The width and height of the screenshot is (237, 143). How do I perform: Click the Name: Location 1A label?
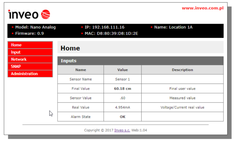[x=173, y=27]
